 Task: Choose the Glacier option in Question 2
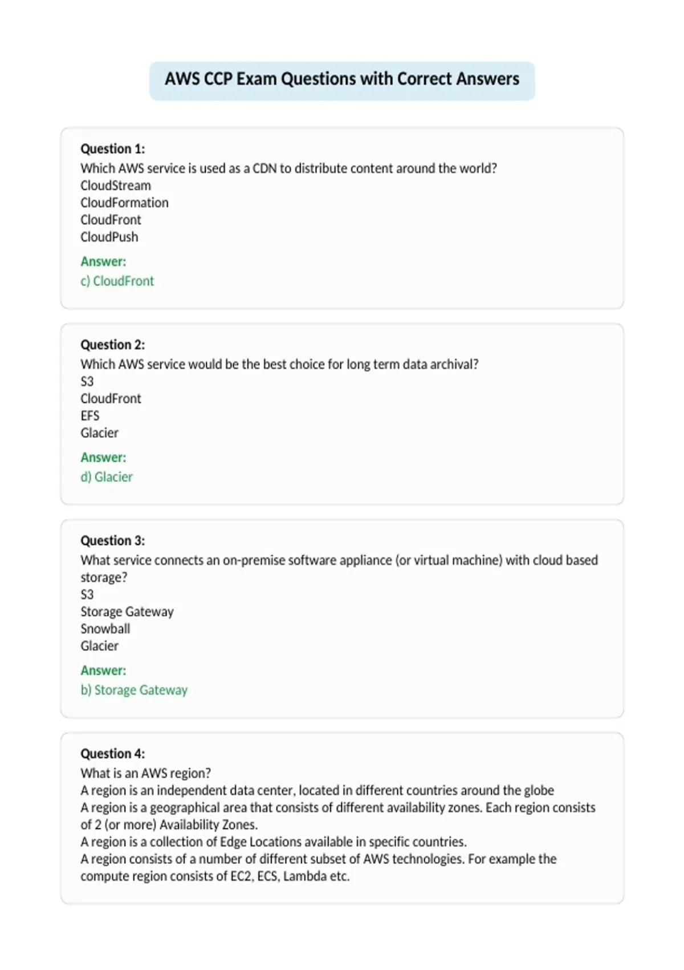tap(100, 433)
